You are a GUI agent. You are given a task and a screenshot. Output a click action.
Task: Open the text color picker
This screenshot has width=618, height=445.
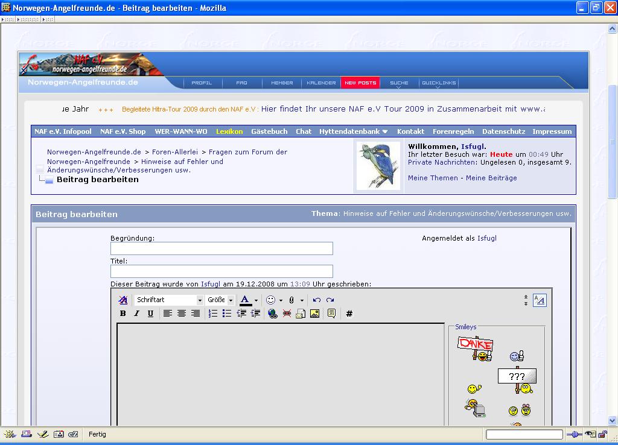(245, 300)
